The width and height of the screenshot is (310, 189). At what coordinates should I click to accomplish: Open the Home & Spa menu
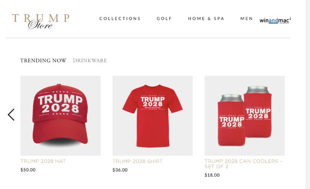(x=206, y=18)
